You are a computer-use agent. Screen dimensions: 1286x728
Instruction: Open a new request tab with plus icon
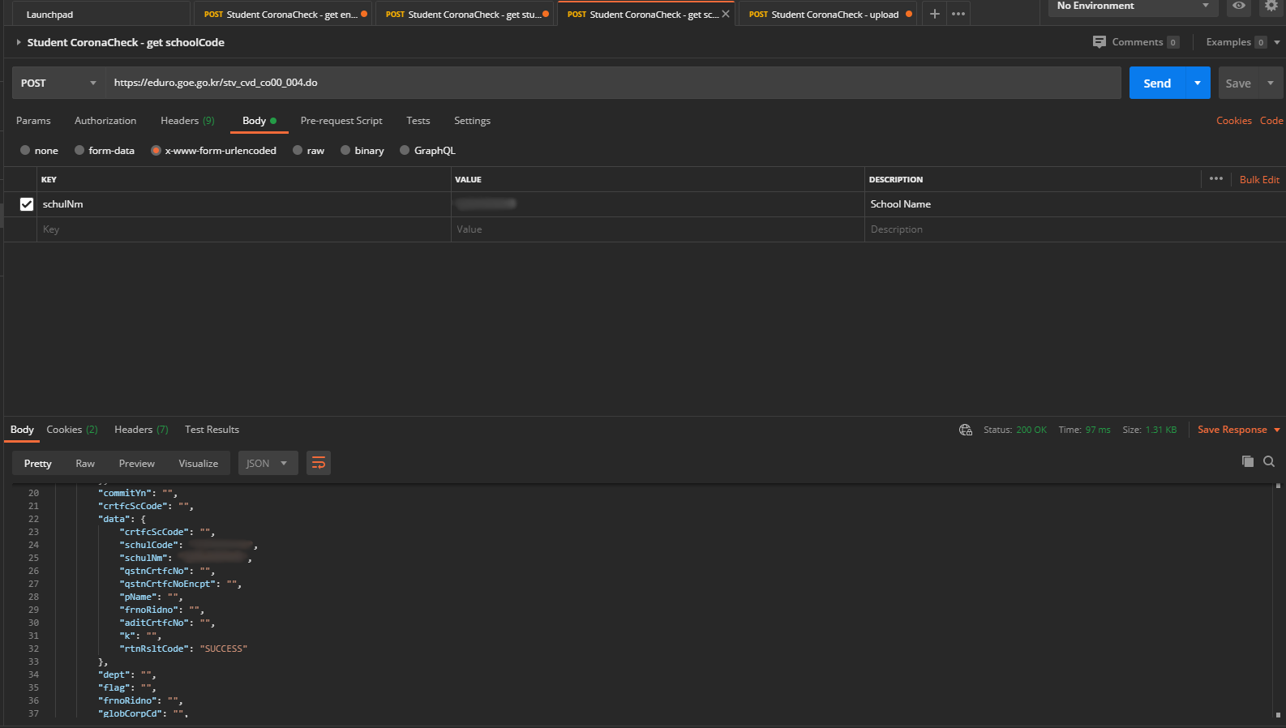point(934,14)
